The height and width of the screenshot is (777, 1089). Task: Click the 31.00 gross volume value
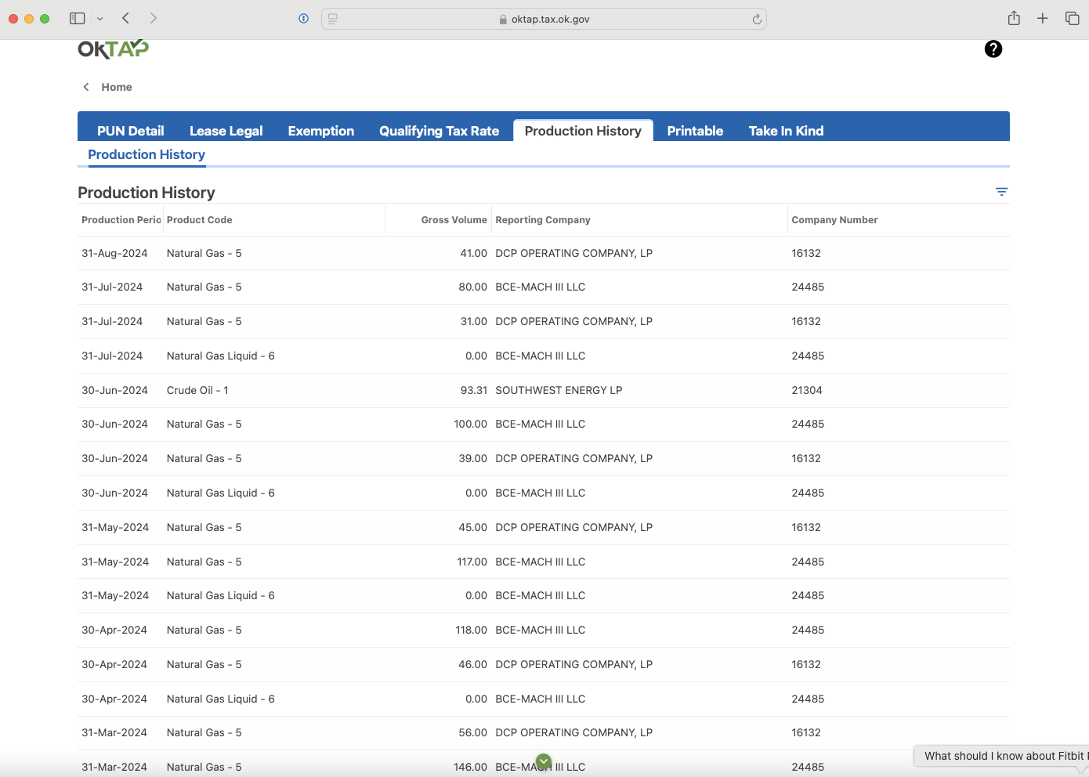tap(473, 321)
